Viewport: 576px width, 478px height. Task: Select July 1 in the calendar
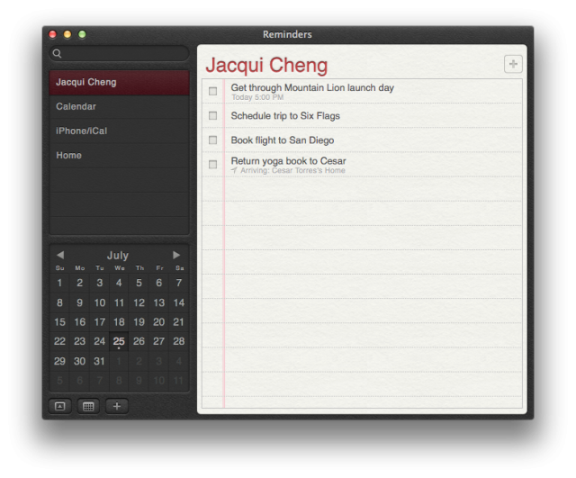pos(59,283)
